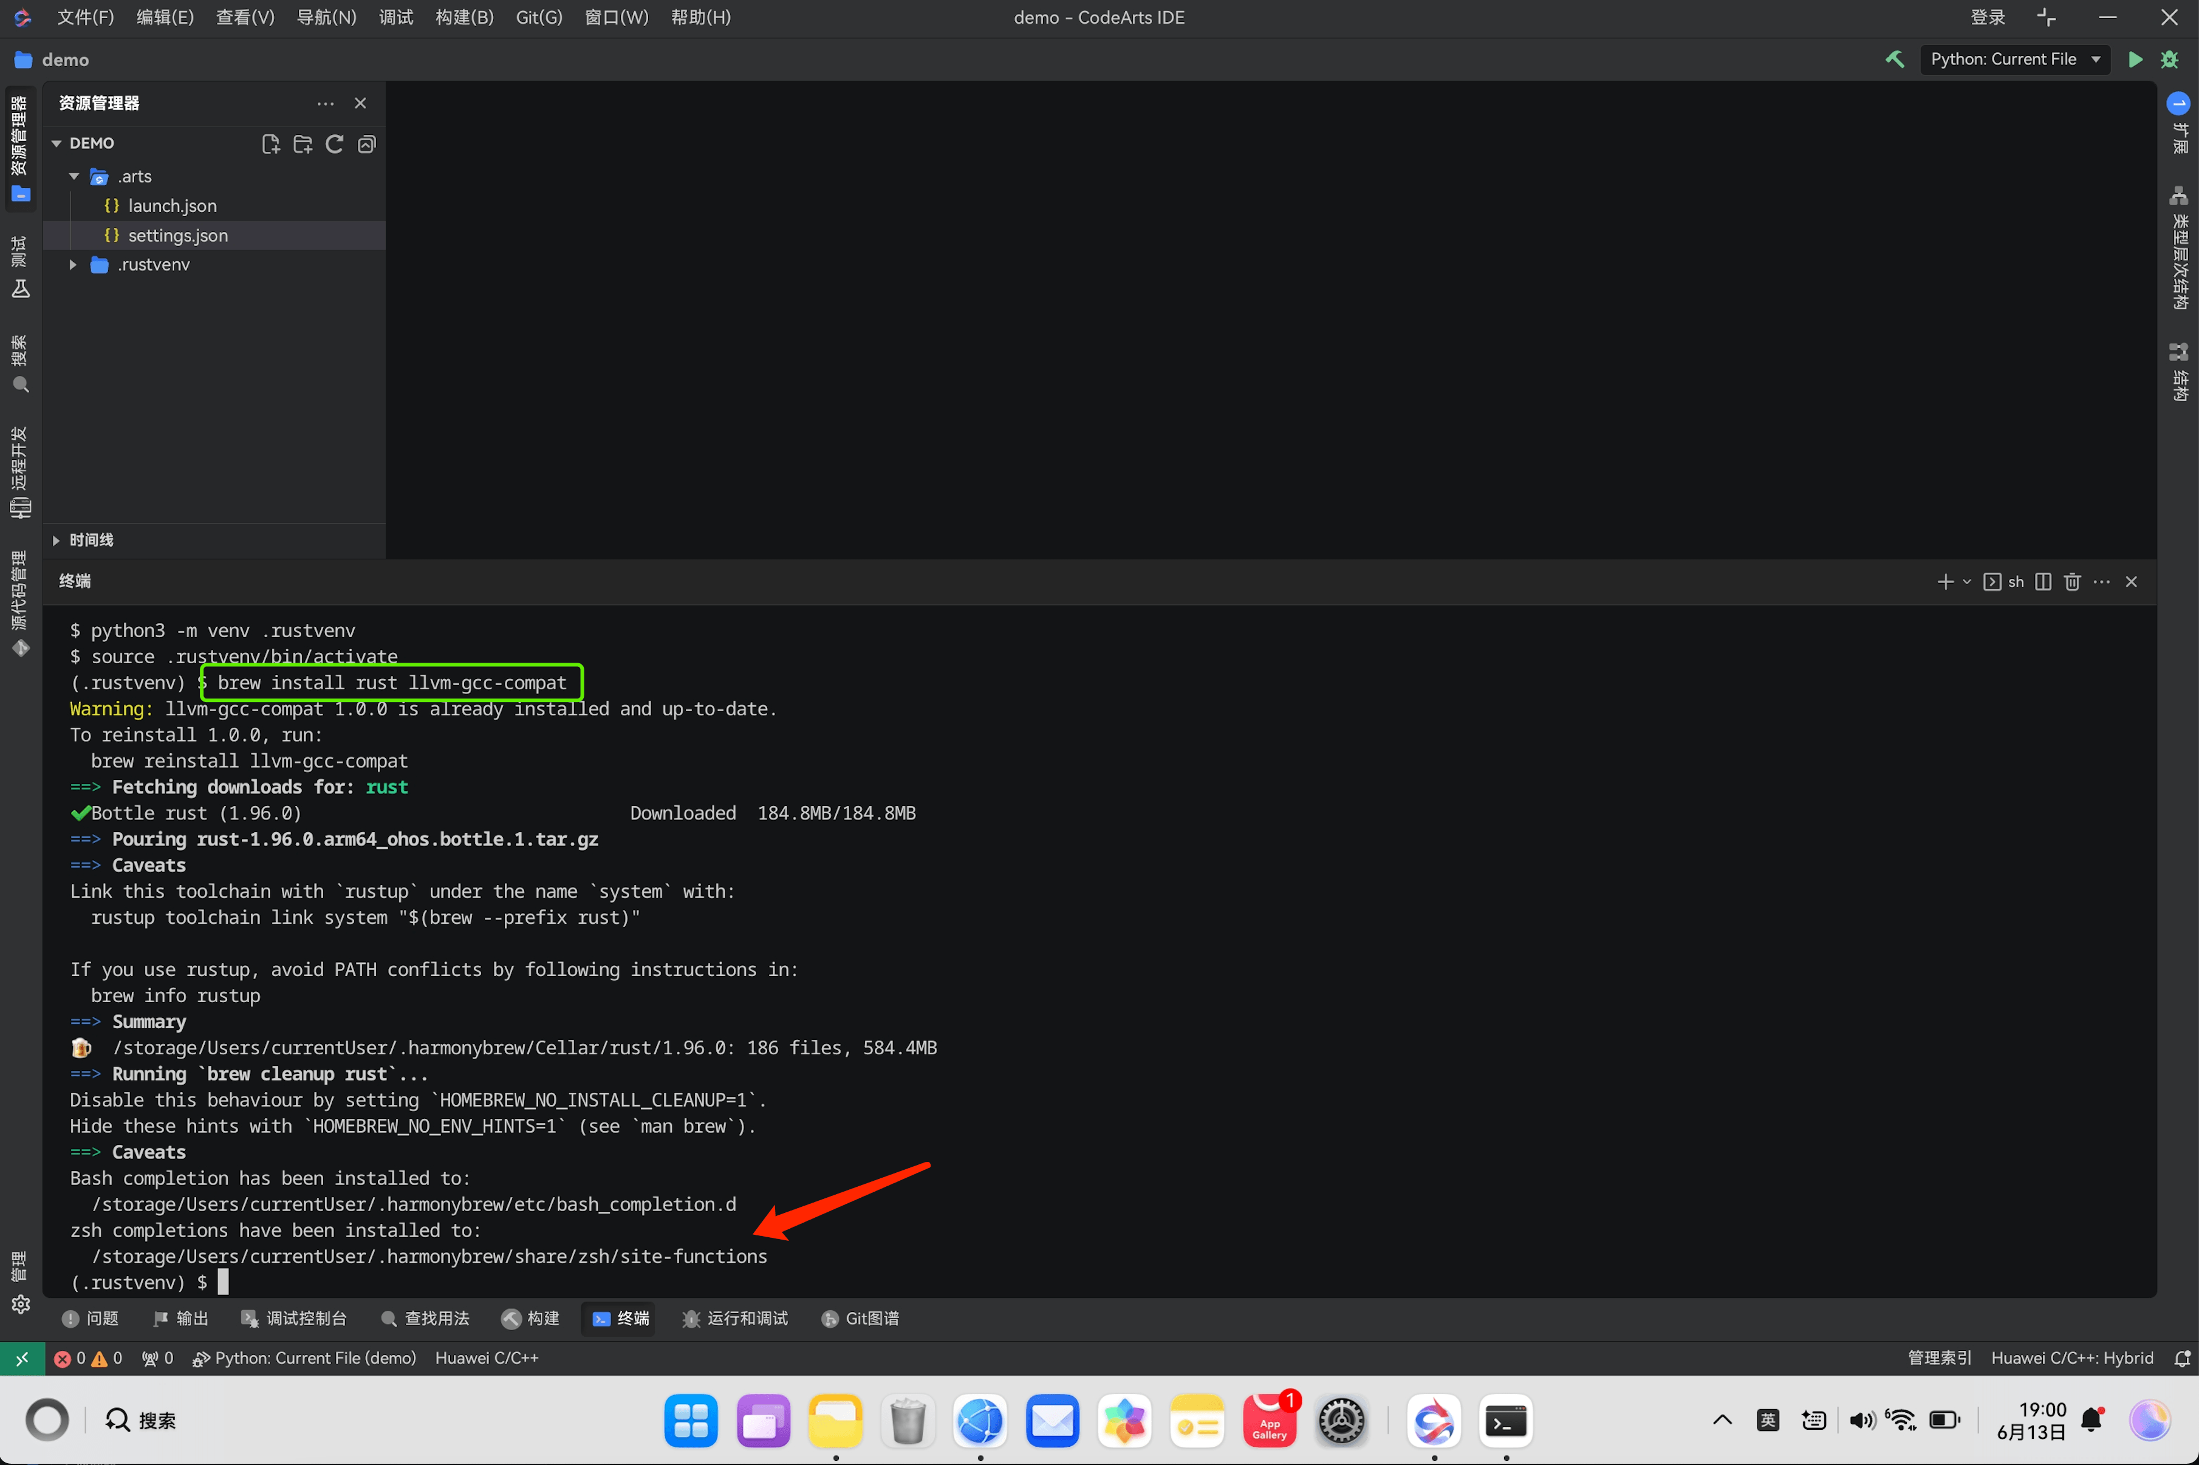Screen dimensions: 2199x1465
Task: Open App Gallery from the dock
Action: click(1268, 1421)
